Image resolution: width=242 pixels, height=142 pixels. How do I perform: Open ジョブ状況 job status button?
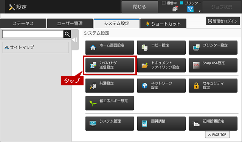pos(222,7)
